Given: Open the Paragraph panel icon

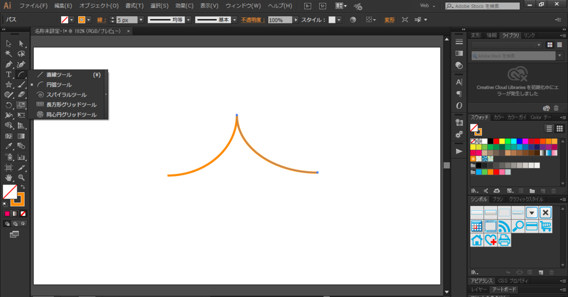Looking at the screenshot, I should [x=459, y=94].
